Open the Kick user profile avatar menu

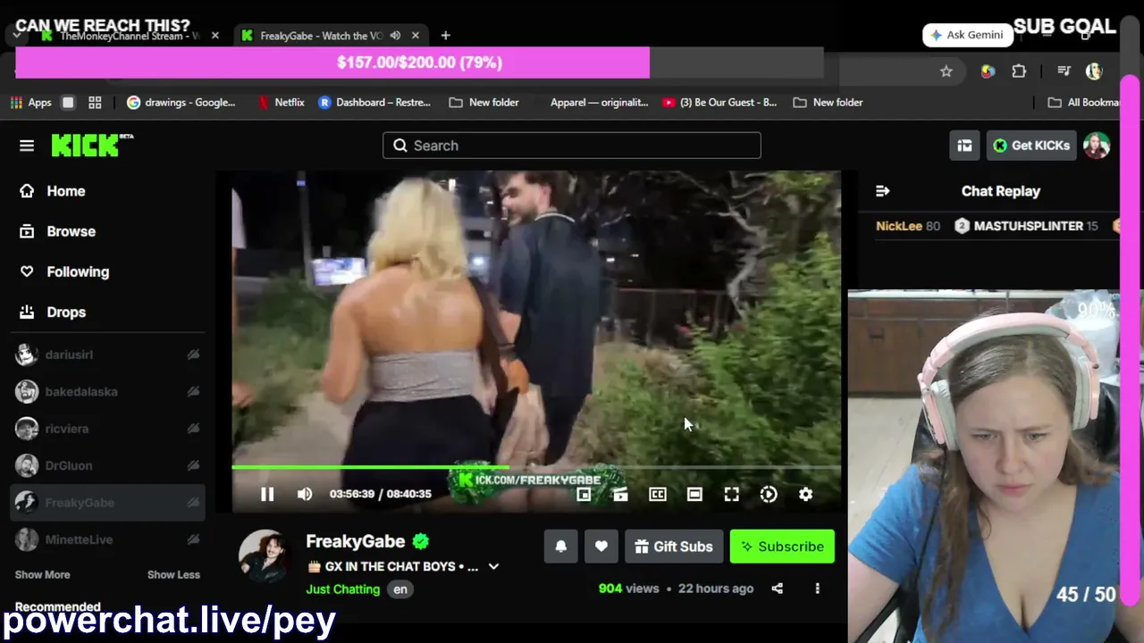click(1097, 146)
